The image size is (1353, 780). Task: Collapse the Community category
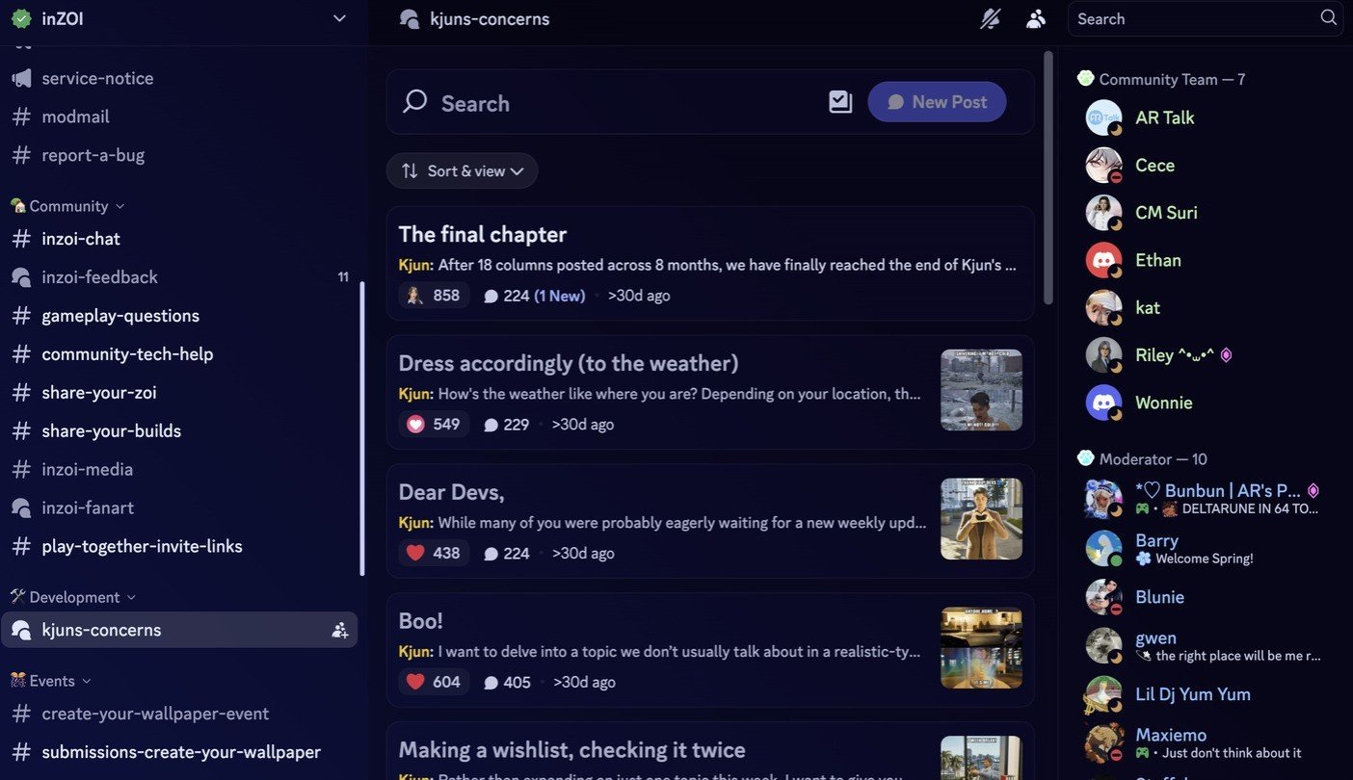[67, 206]
